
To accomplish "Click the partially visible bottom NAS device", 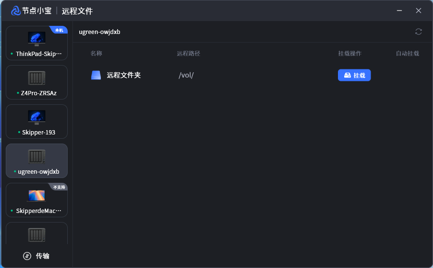I will click(x=36, y=234).
